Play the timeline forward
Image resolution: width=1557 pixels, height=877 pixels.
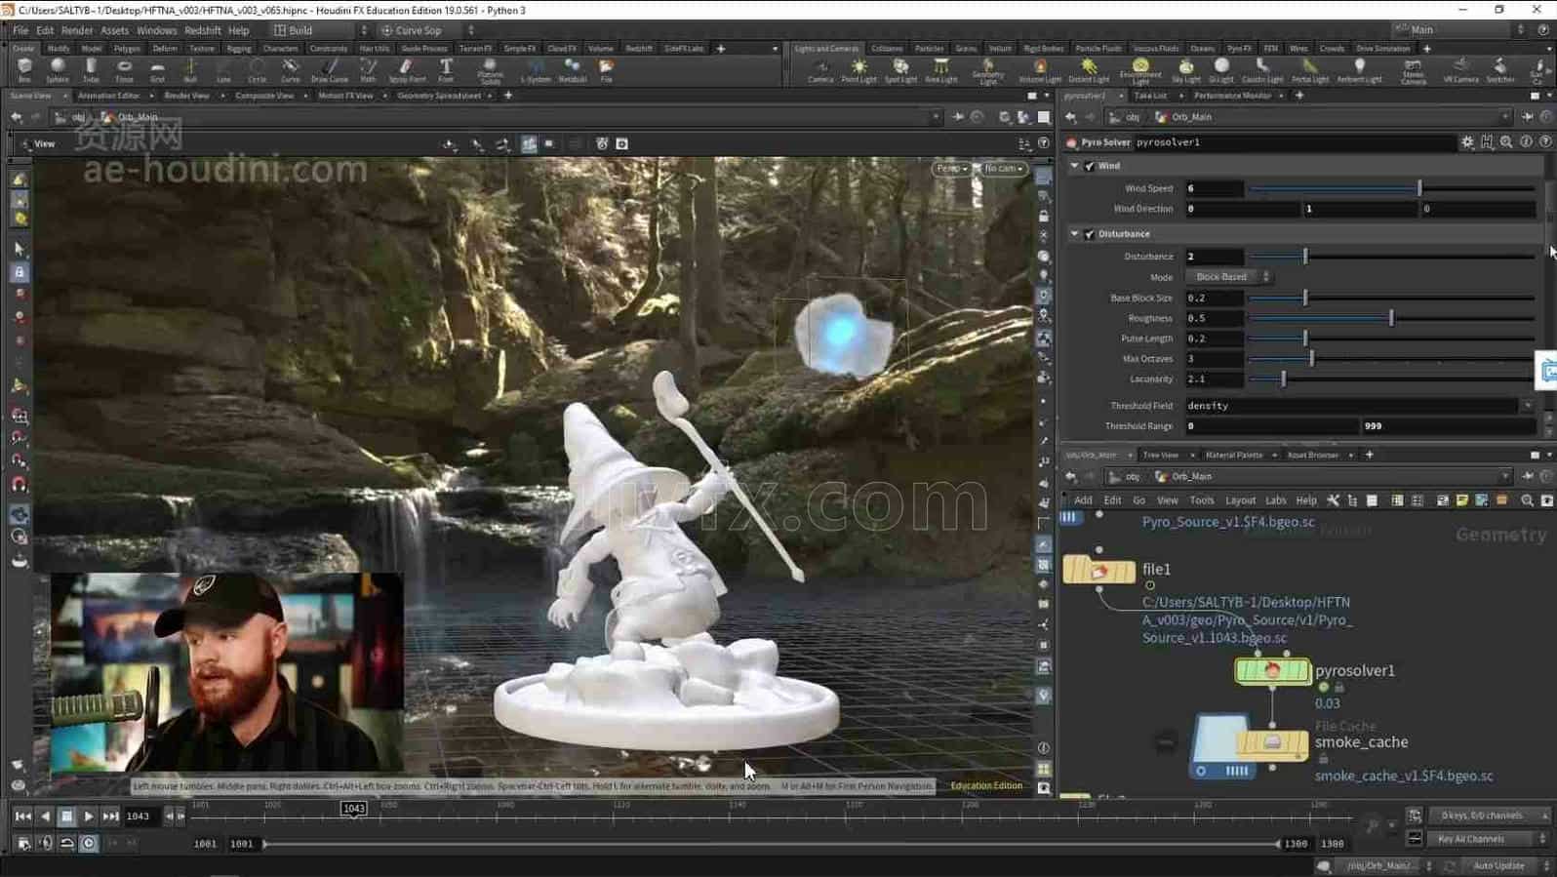[89, 817]
